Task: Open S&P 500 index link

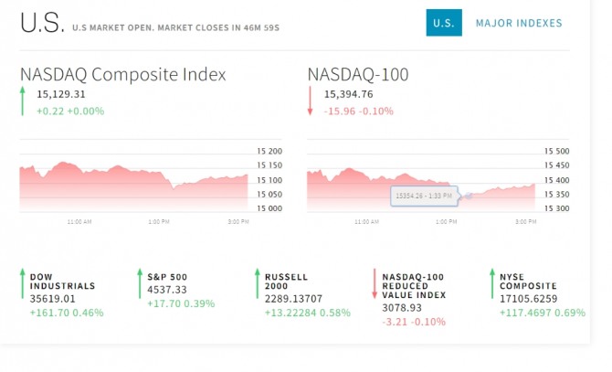Action: 167,275
